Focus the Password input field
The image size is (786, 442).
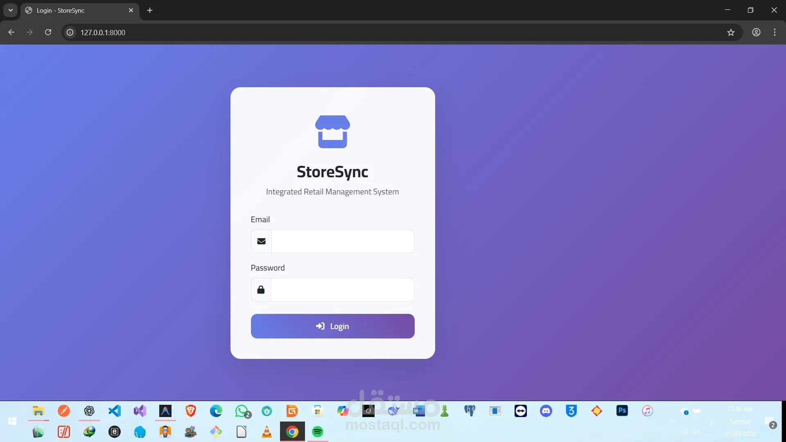(x=342, y=290)
